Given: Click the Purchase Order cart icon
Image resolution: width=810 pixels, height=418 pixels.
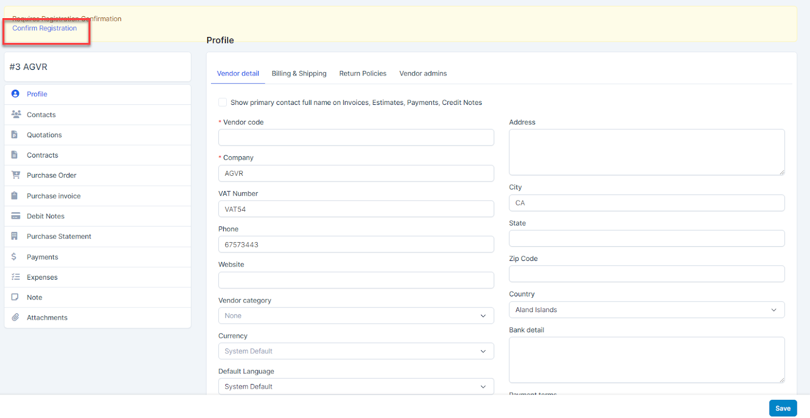Looking at the screenshot, I should (x=16, y=175).
